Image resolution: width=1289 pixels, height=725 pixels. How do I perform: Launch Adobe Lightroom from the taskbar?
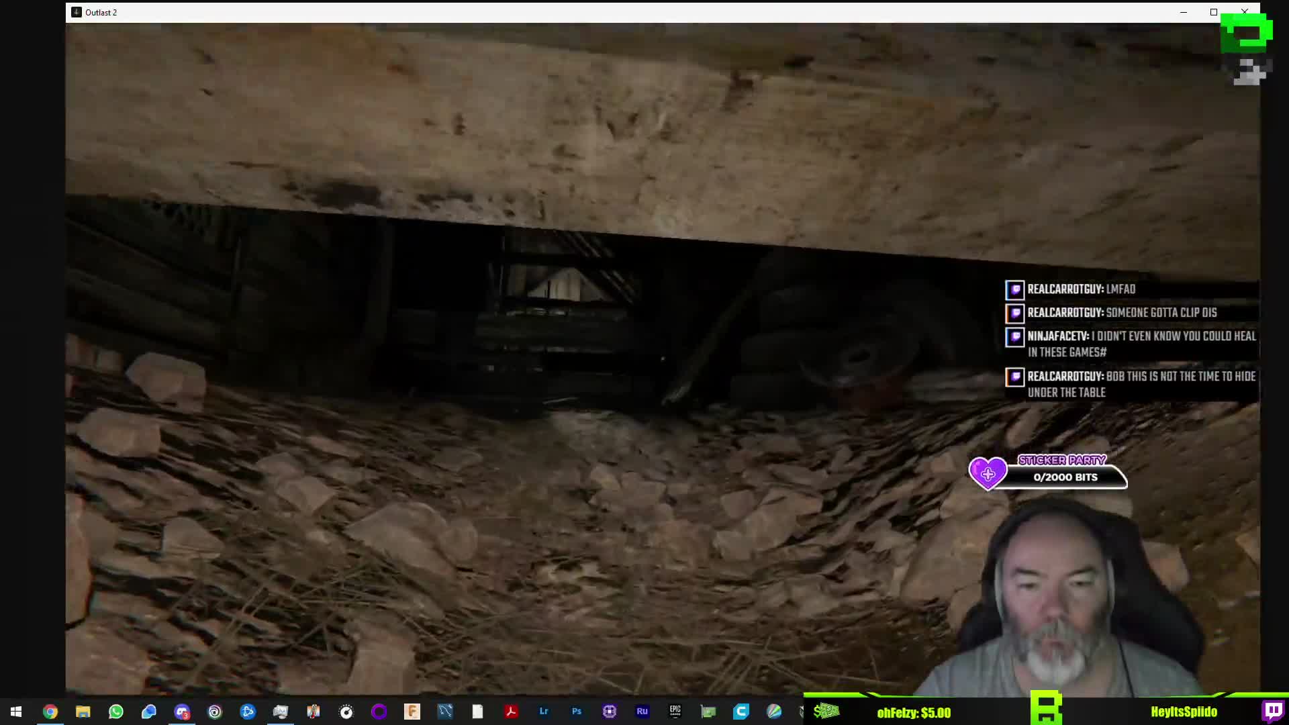pyautogui.click(x=544, y=712)
